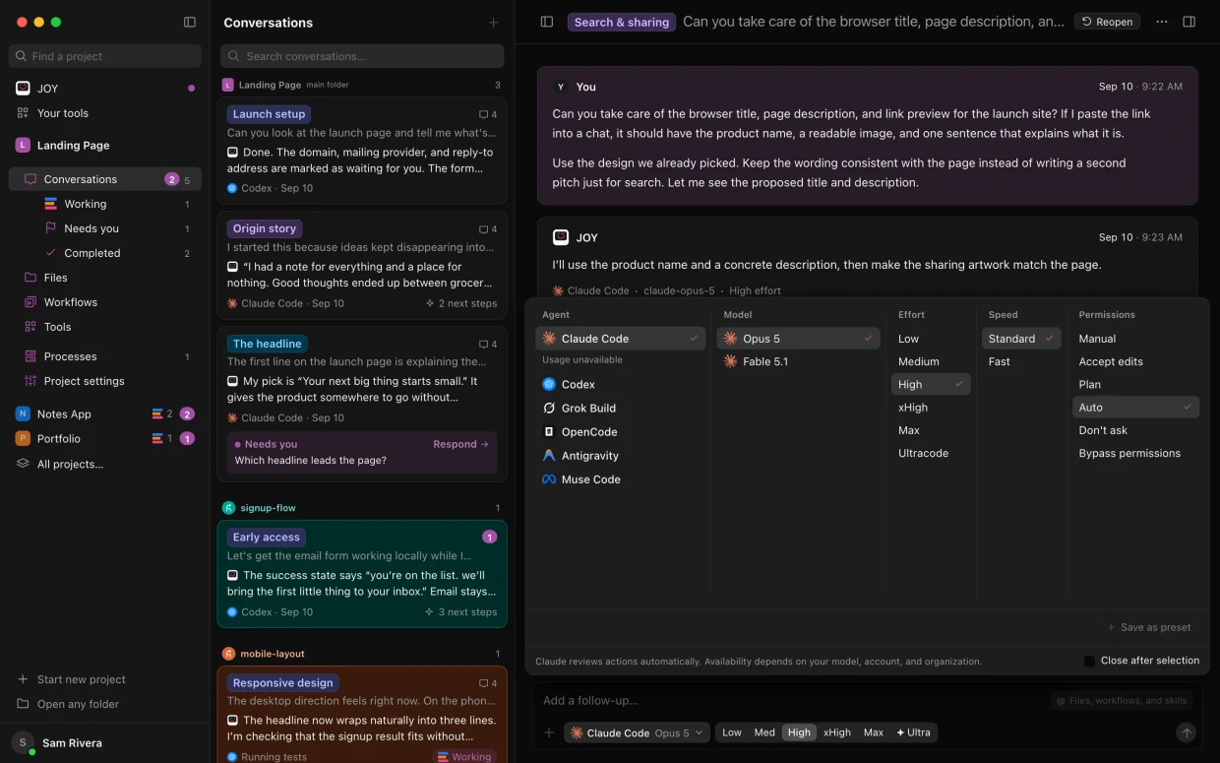Click the Search conversations field
Viewport: 1220px width, 763px height.
pos(362,56)
